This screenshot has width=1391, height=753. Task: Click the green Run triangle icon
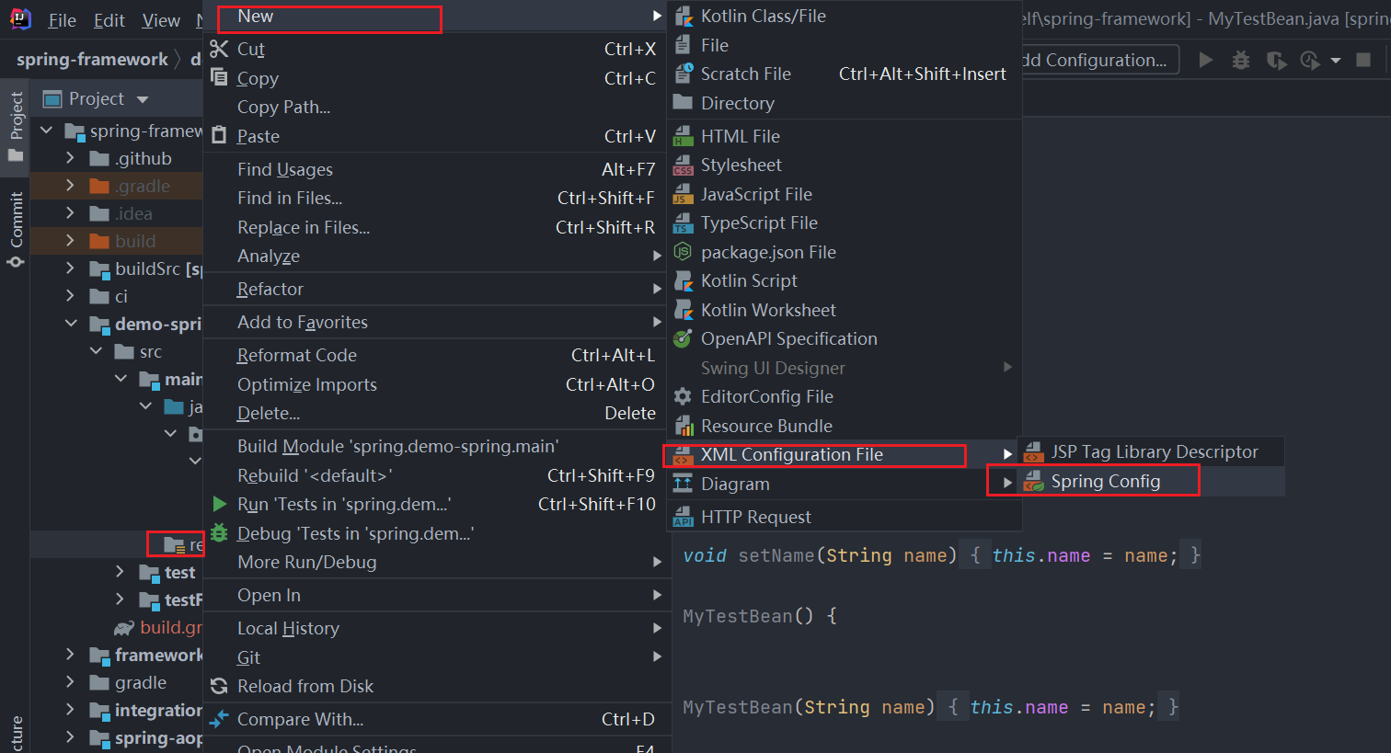219,504
